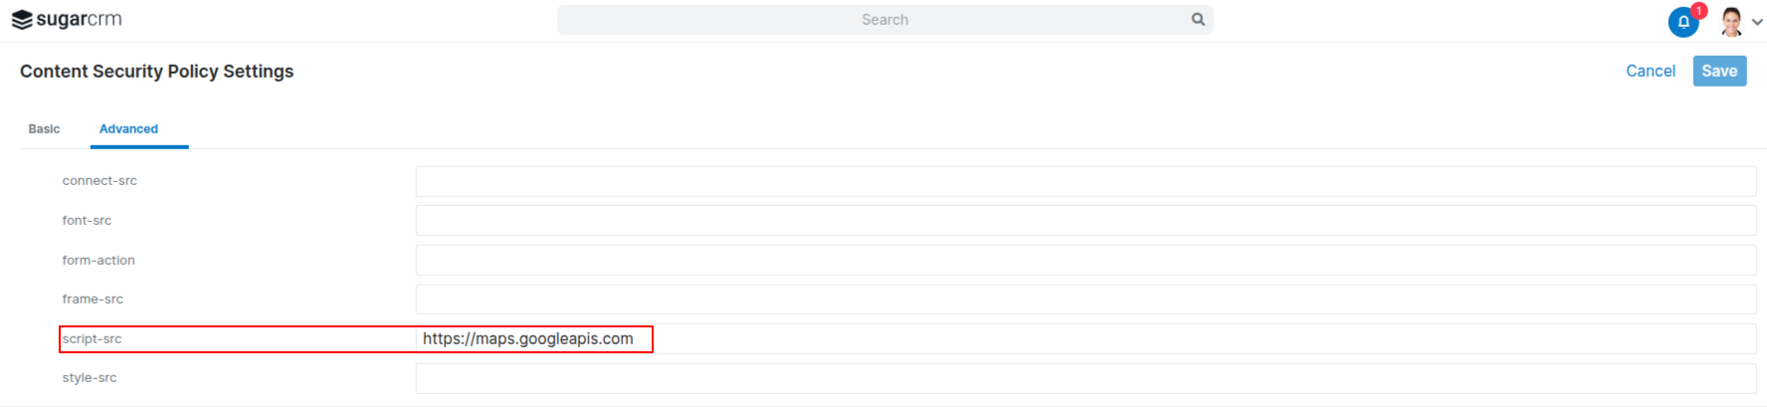
Task: Cancel the Content Security Policy changes
Action: point(1651,71)
